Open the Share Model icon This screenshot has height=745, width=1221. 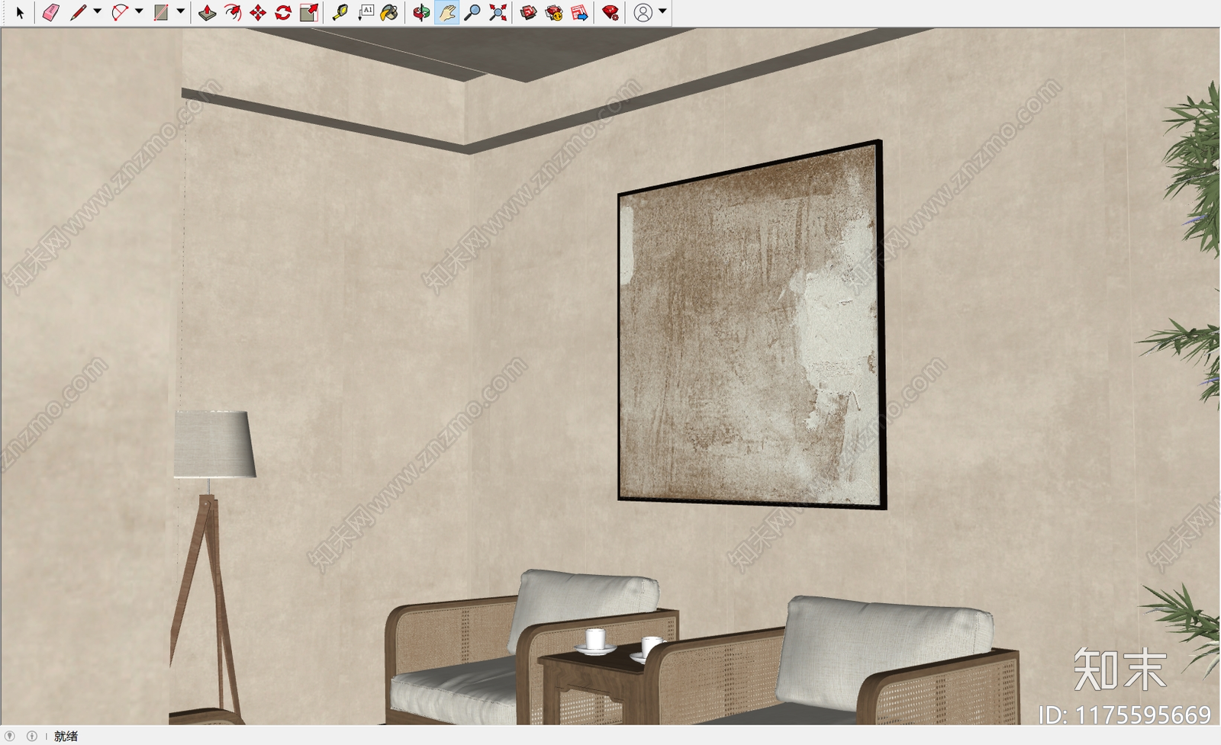click(554, 12)
